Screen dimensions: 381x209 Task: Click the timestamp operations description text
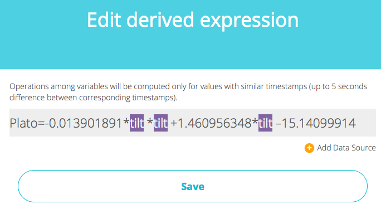coord(188,92)
